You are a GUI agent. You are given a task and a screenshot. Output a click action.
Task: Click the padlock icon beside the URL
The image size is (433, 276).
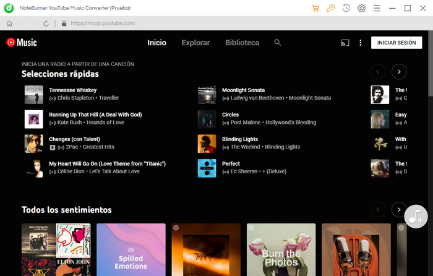(64, 24)
